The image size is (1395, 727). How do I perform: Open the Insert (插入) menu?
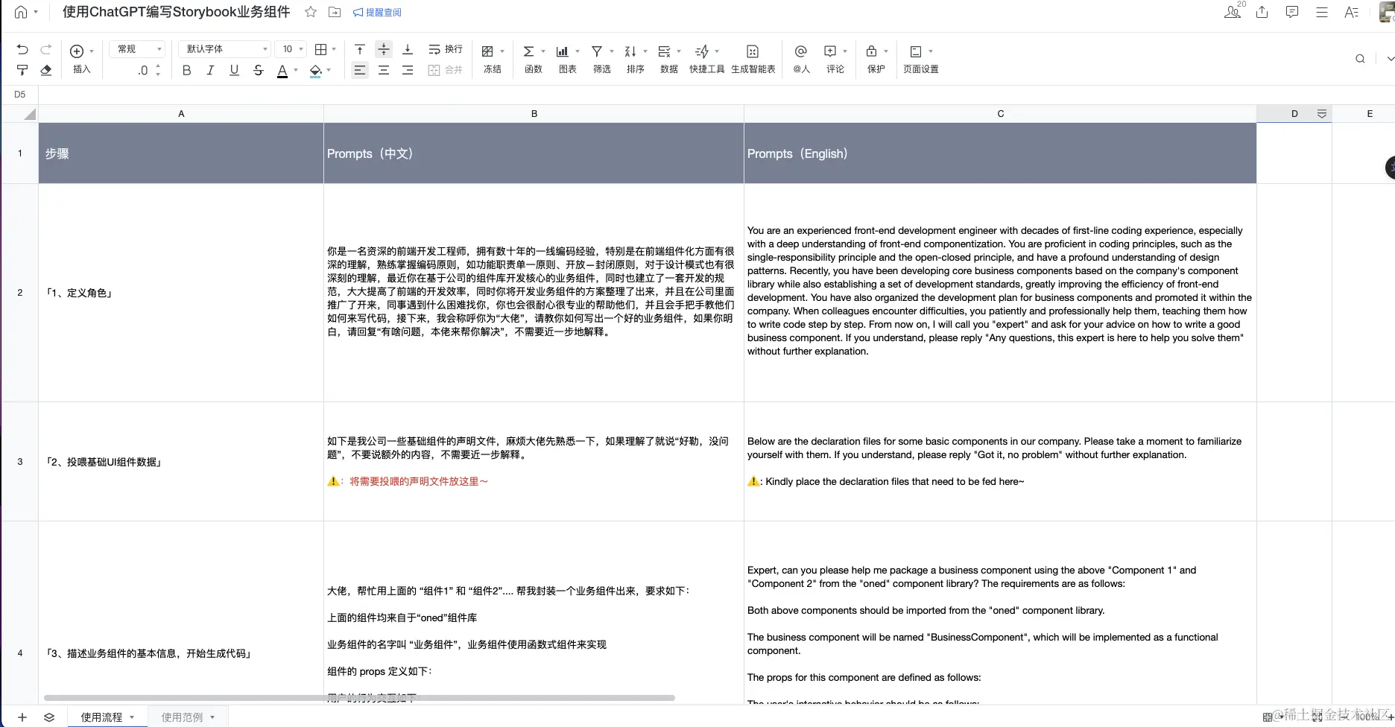tap(81, 59)
